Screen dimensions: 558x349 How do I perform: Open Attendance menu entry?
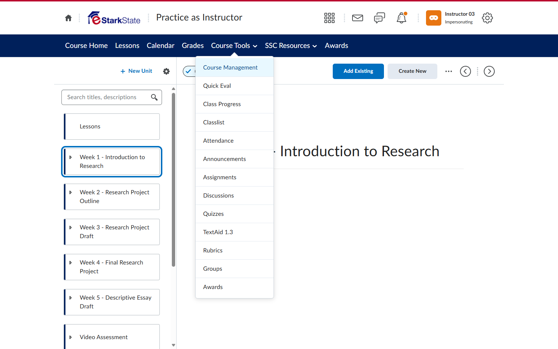(x=234, y=141)
